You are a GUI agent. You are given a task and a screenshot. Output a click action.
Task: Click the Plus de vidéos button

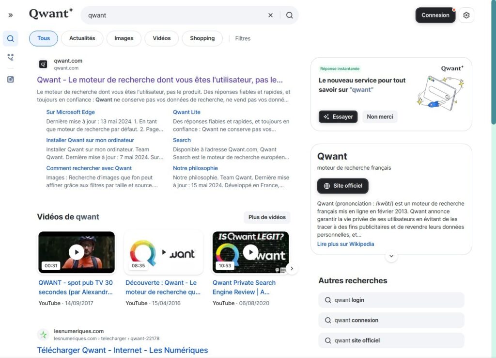267,217
